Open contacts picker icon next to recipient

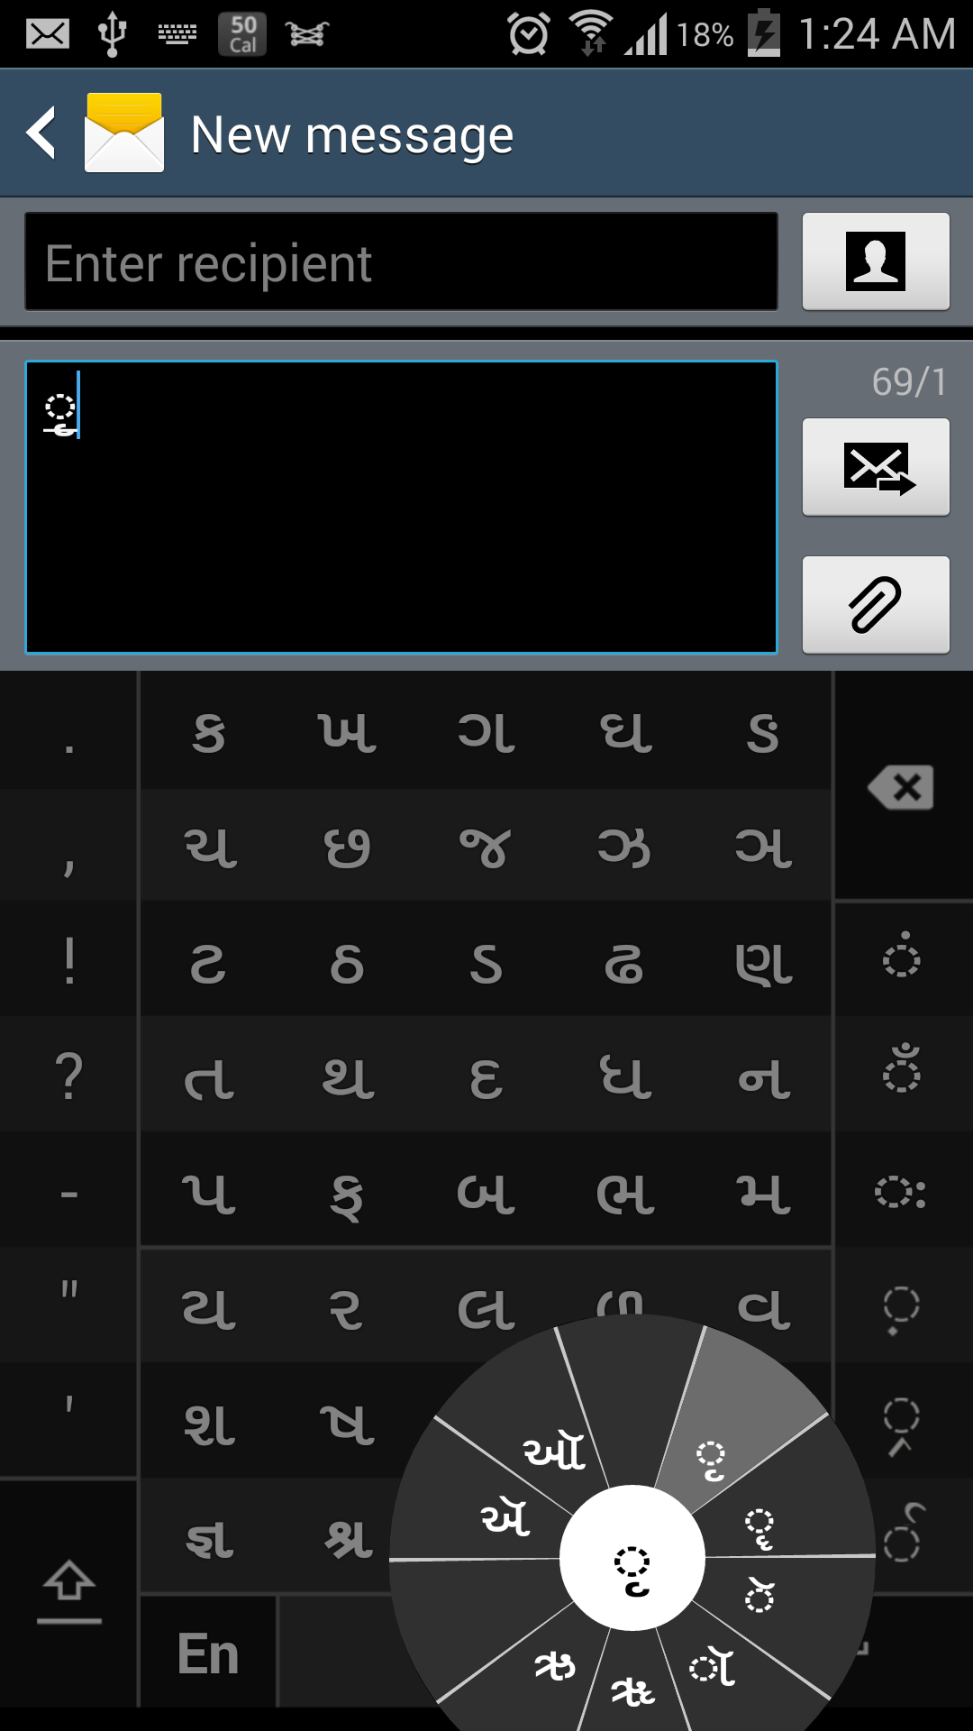(876, 261)
